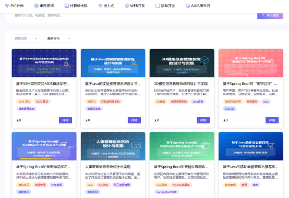Click the Spring Boot框架 tag
This screenshot has height=198, width=289.
tap(166, 192)
